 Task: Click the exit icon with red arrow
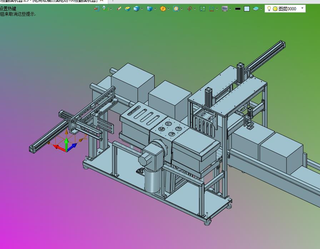coord(96,9)
